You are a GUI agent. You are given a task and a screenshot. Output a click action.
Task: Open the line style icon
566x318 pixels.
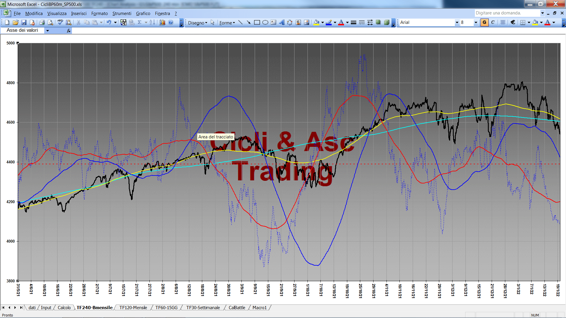(353, 22)
